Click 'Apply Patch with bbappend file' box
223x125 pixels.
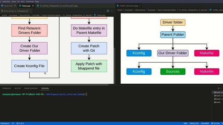(x=89, y=66)
